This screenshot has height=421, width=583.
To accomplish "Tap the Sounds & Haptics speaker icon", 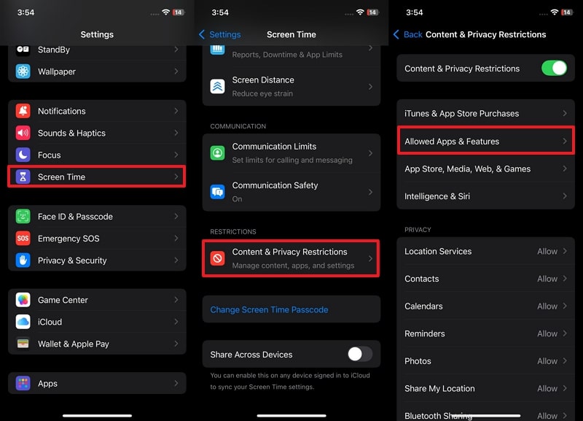I will click(23, 133).
